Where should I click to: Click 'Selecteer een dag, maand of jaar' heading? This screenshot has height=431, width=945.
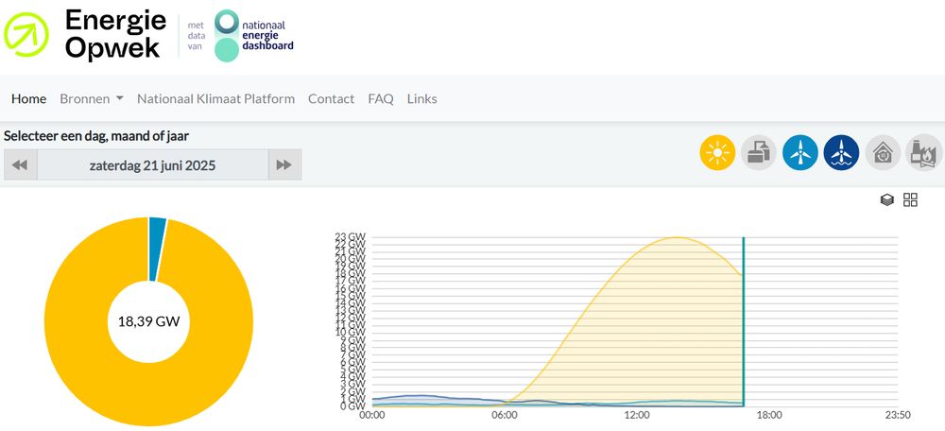click(96, 136)
